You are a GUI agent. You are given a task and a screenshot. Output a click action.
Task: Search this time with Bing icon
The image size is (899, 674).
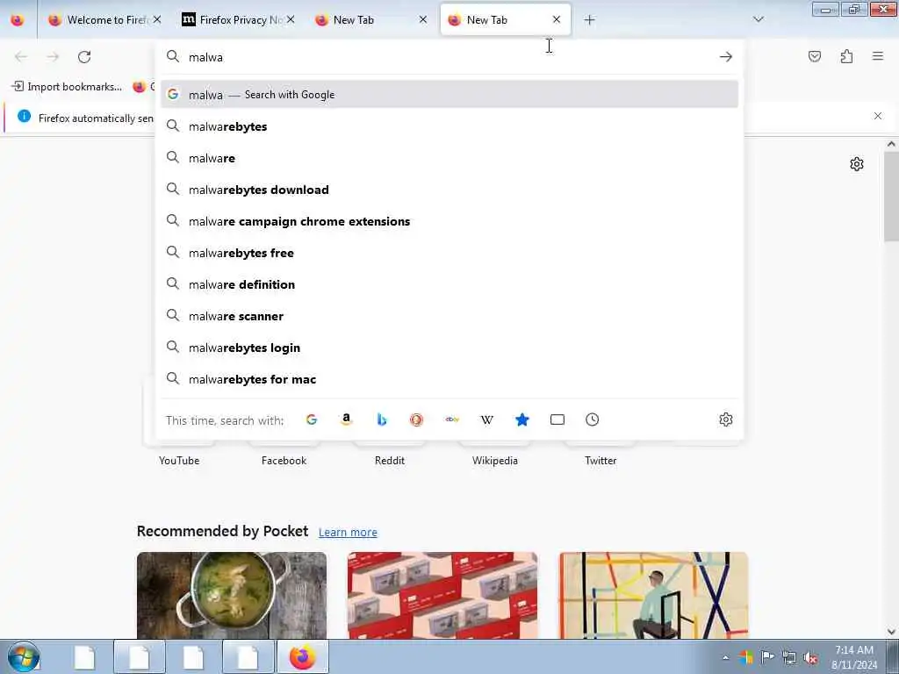coord(382,419)
